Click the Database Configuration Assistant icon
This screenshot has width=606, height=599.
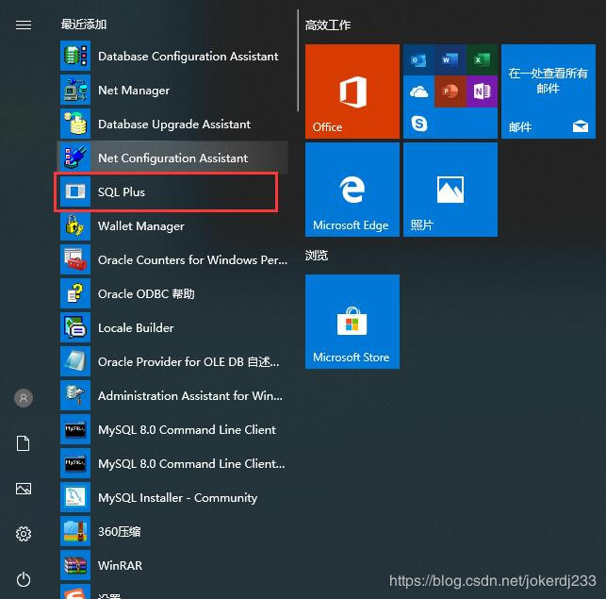click(x=75, y=56)
